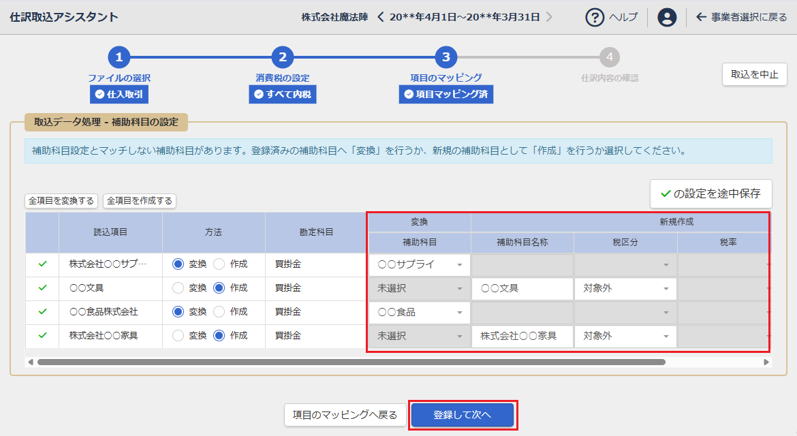Click the すべて内税 step badge
797x436 pixels.
(x=283, y=94)
